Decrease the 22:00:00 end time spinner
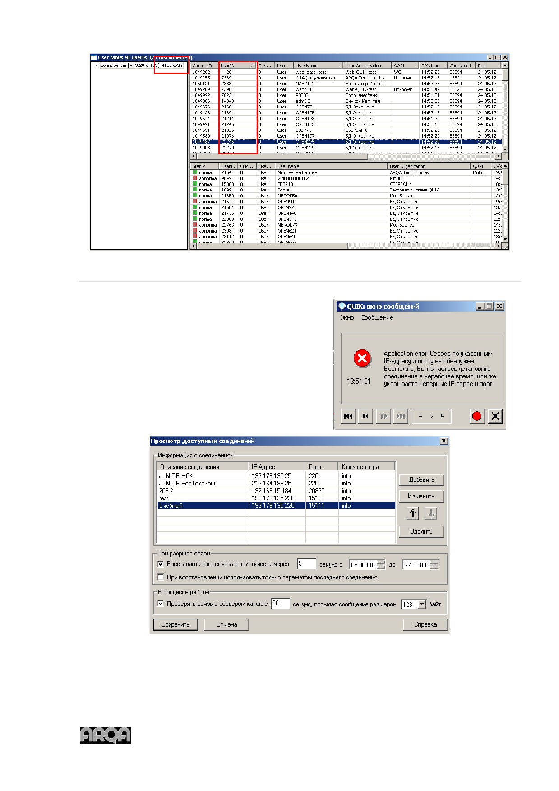 tap(434, 567)
